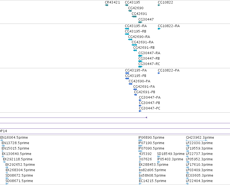
Task: Click transcript CG30447-RC arrow
Action: click(140, 67)
